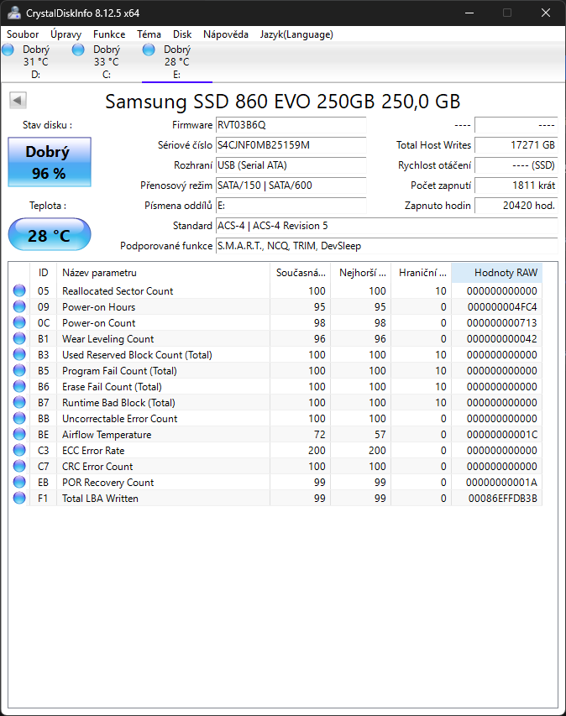Click Total Host Writes value 17271 GB
This screenshot has height=716, width=566.
(x=516, y=145)
